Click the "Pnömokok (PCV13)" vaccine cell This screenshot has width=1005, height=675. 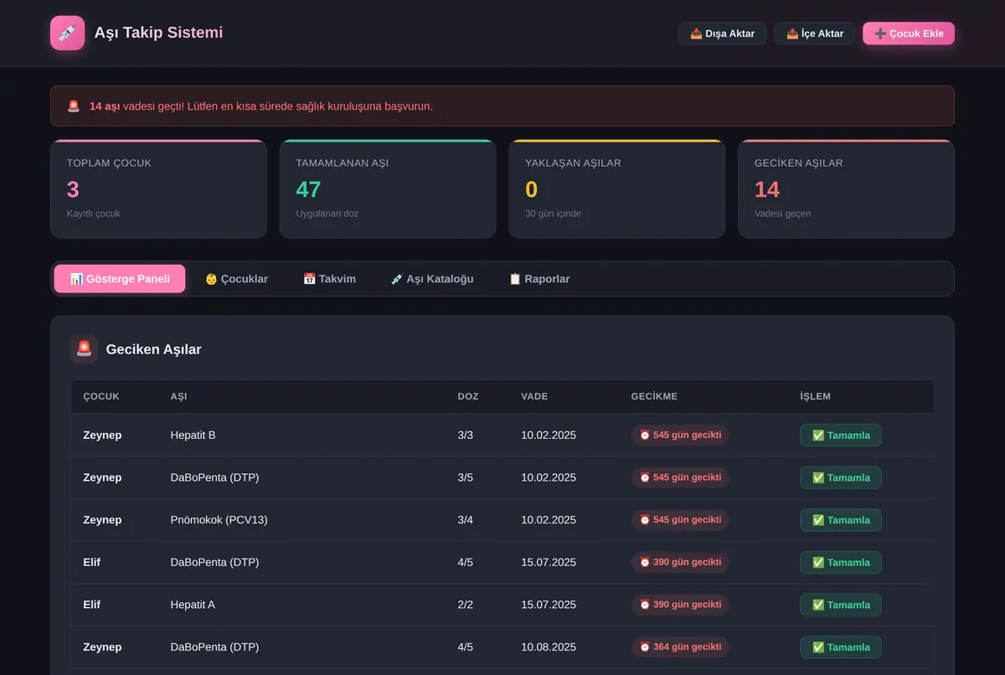(x=219, y=520)
